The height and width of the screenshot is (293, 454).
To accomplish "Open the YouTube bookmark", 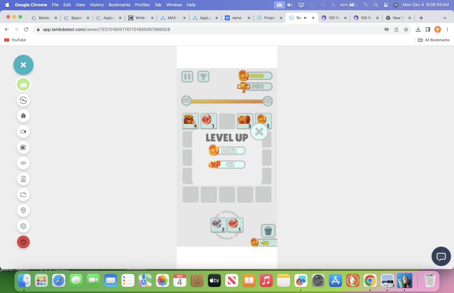I will (x=15, y=40).
